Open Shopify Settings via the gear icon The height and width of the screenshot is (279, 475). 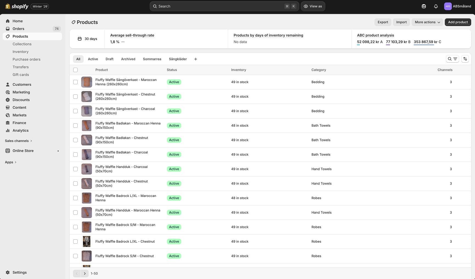pos(19,272)
